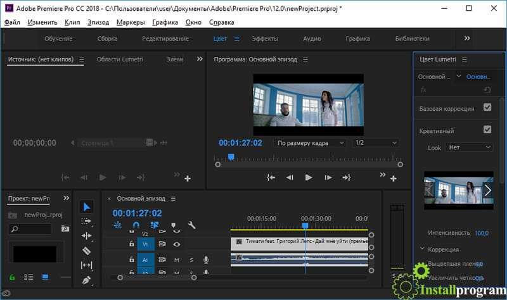The height and width of the screenshot is (300, 507).
Task: Open the Области Lumetri tab
Action: [x=120, y=59]
